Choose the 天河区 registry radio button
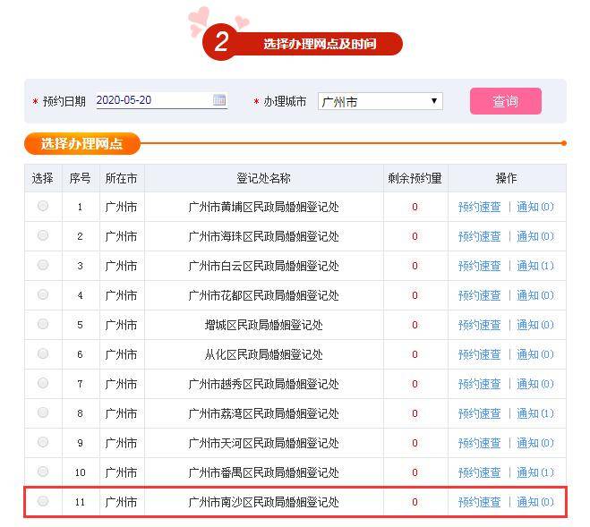This screenshot has height=527, width=590. click(x=43, y=442)
